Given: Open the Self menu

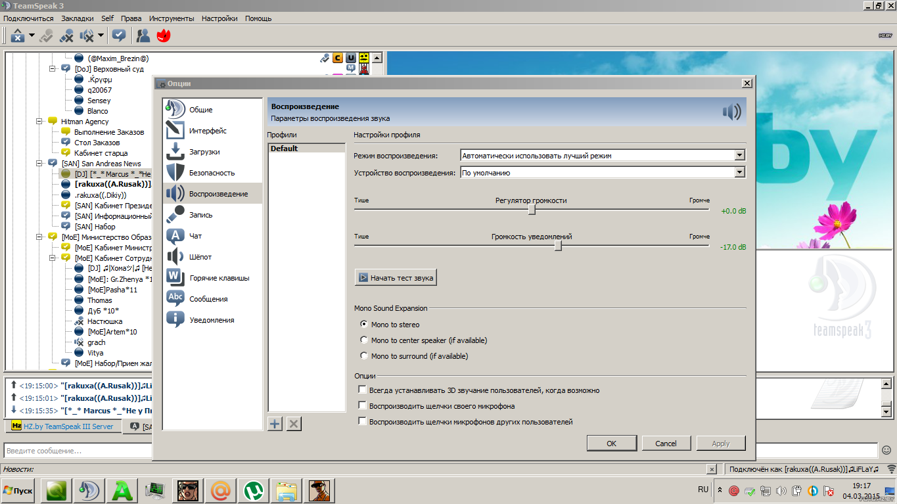Looking at the screenshot, I should [x=107, y=18].
